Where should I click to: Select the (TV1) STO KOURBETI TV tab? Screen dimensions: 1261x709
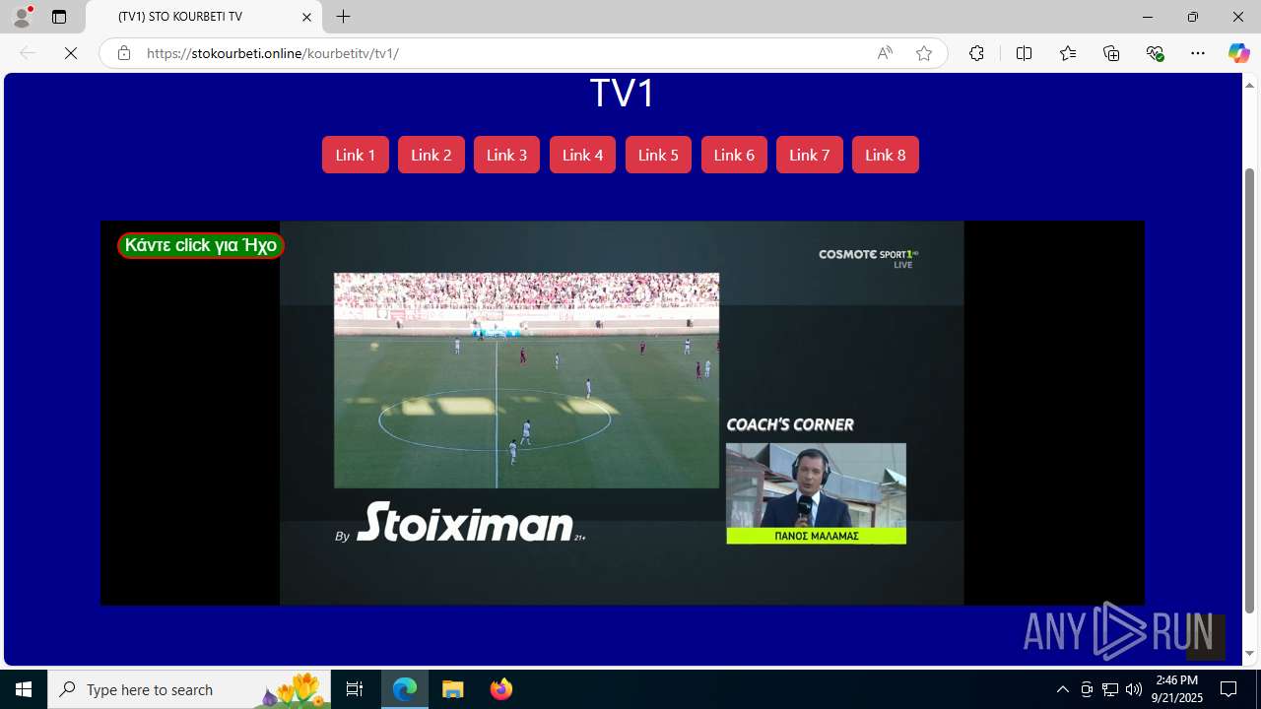point(204,17)
